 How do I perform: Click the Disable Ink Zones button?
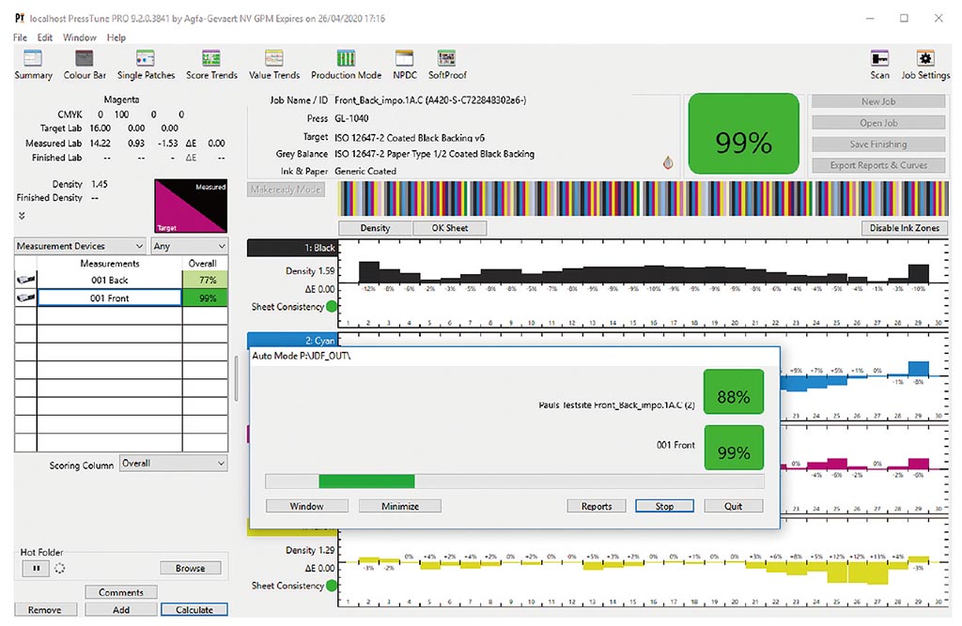[902, 228]
